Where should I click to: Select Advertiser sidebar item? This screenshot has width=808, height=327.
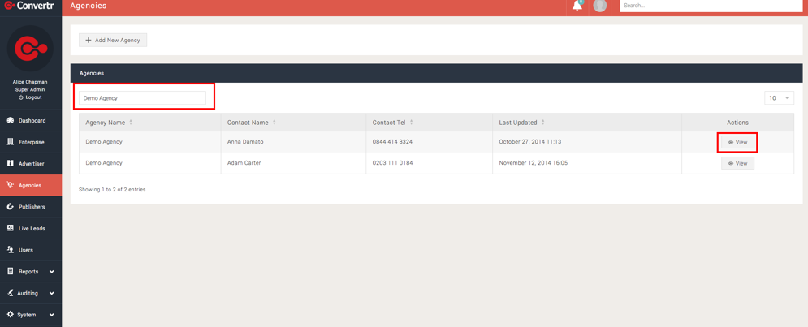[31, 164]
